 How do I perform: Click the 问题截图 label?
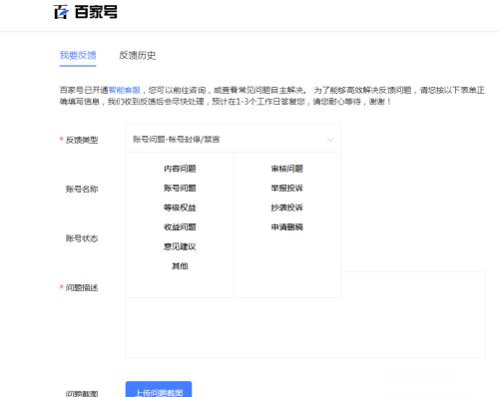[82, 394]
